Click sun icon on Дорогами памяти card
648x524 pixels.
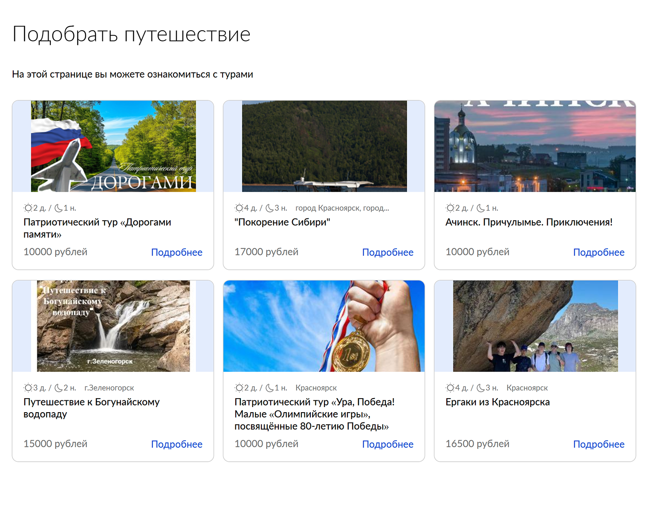[x=28, y=208]
